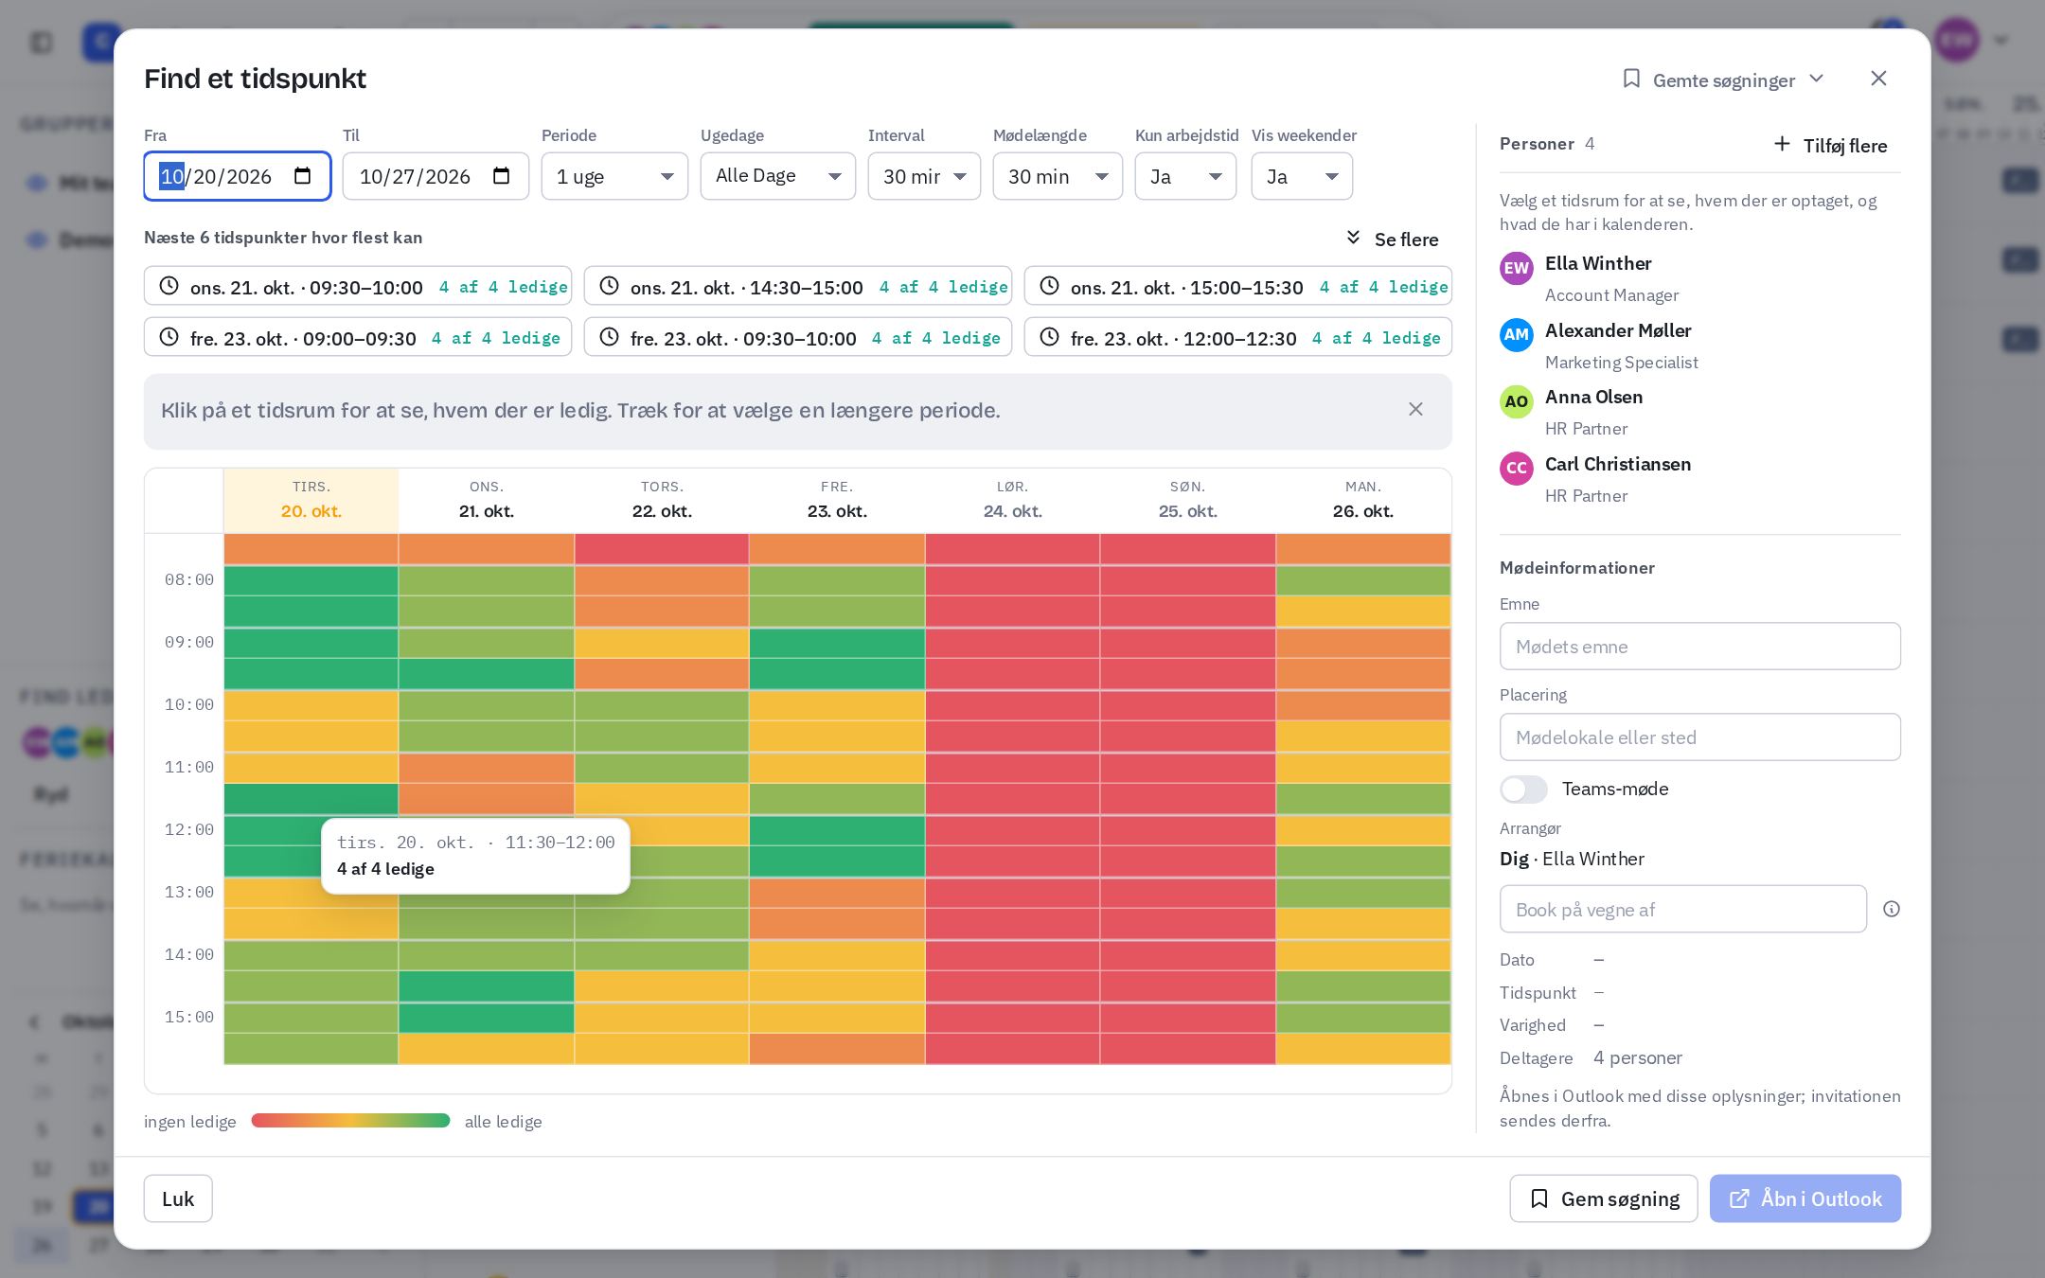This screenshot has height=1278, width=2045.
Task: Click the ingen ledige to alle ledige gradient bar
Action: coord(350,1121)
